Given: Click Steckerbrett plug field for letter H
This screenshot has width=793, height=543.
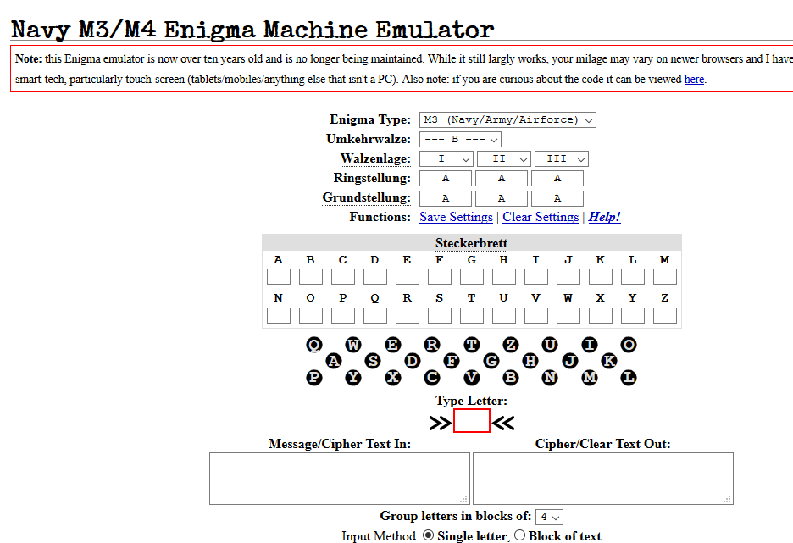Looking at the screenshot, I should tap(504, 276).
